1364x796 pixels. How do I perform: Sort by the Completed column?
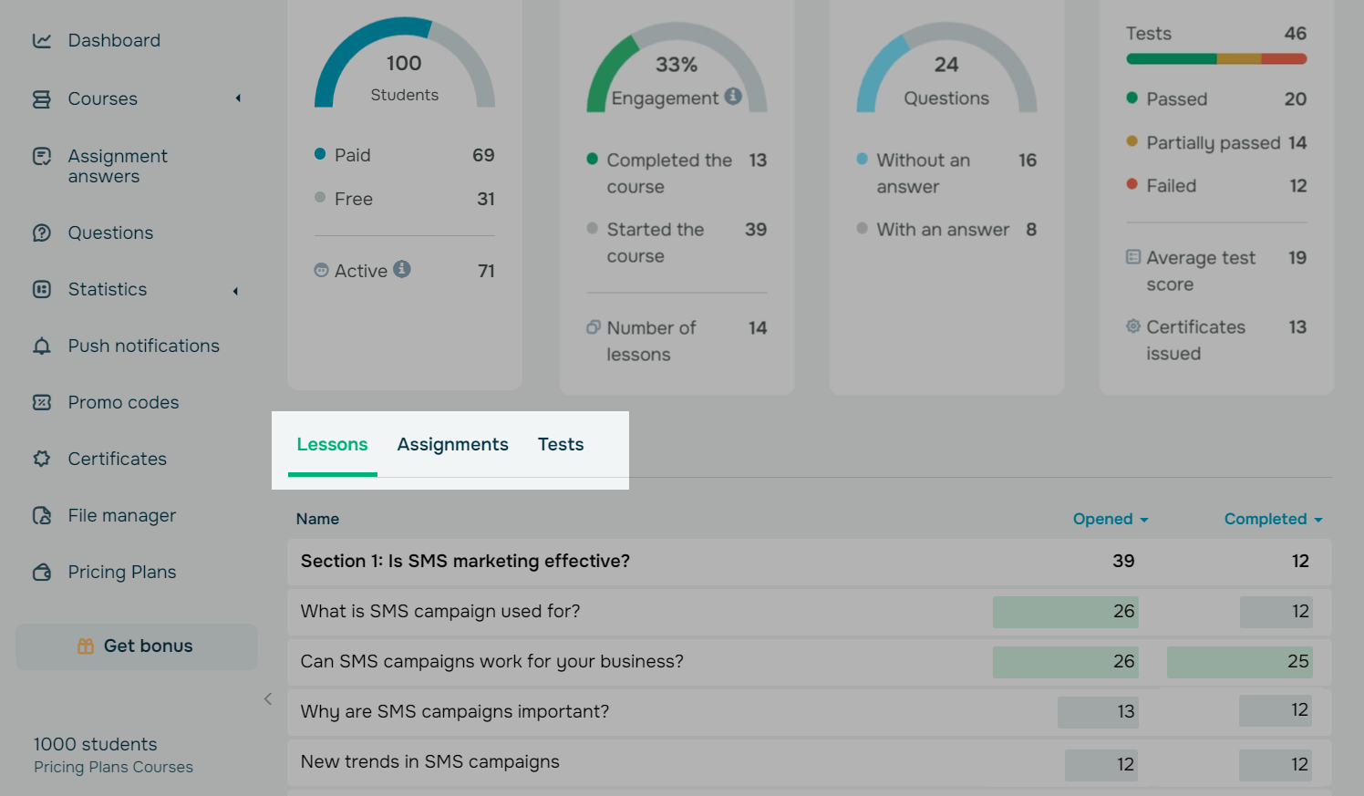pyautogui.click(x=1272, y=520)
